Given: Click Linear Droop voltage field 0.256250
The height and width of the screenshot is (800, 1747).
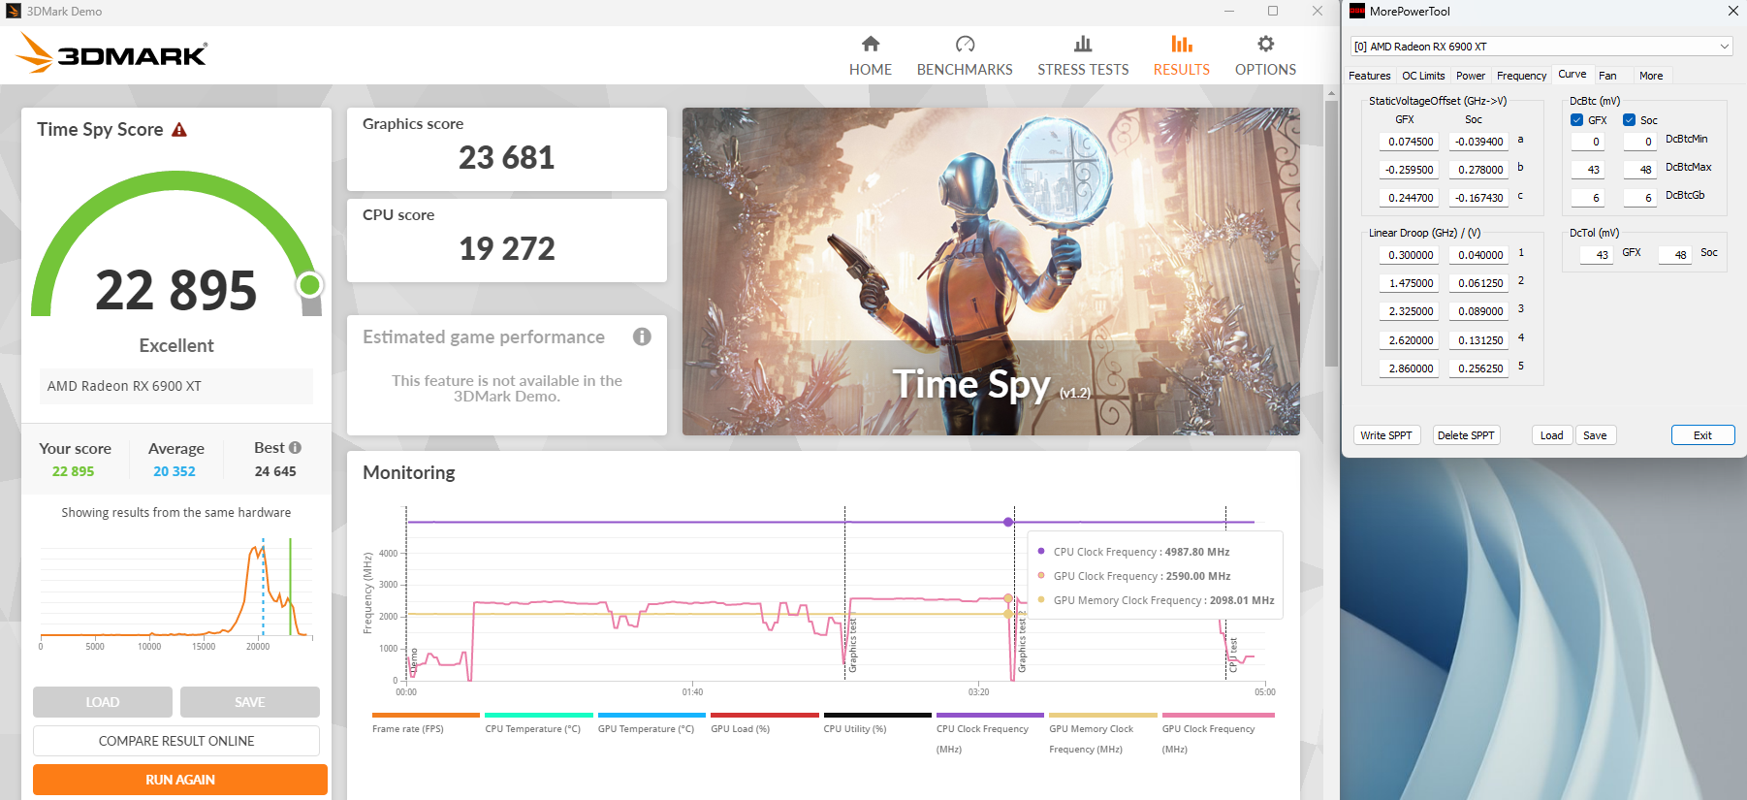Looking at the screenshot, I should [x=1478, y=368].
